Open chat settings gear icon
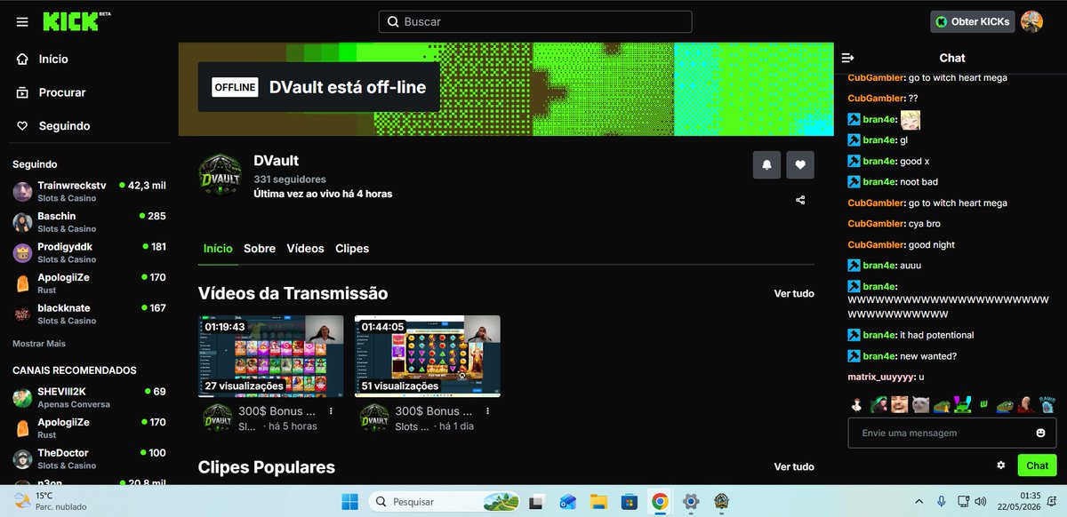This screenshot has width=1067, height=517. [x=1001, y=465]
